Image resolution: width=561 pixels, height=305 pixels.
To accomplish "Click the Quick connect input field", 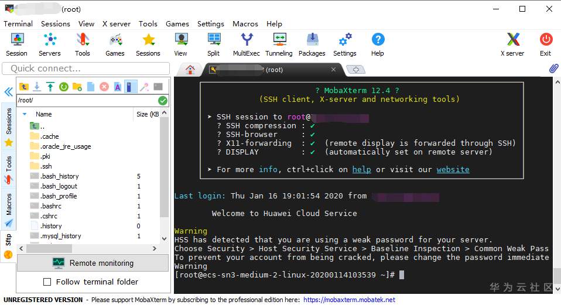I will [x=86, y=68].
